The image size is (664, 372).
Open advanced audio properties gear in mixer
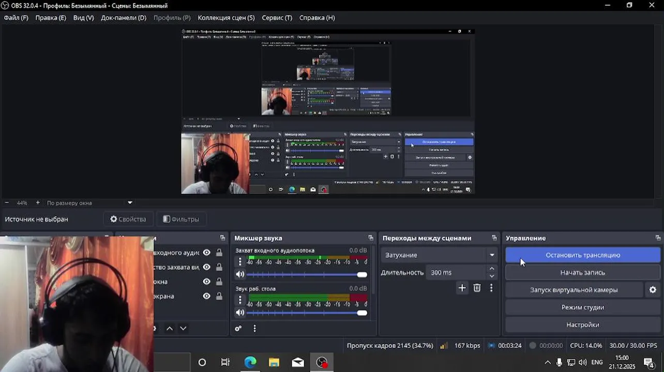tap(238, 329)
